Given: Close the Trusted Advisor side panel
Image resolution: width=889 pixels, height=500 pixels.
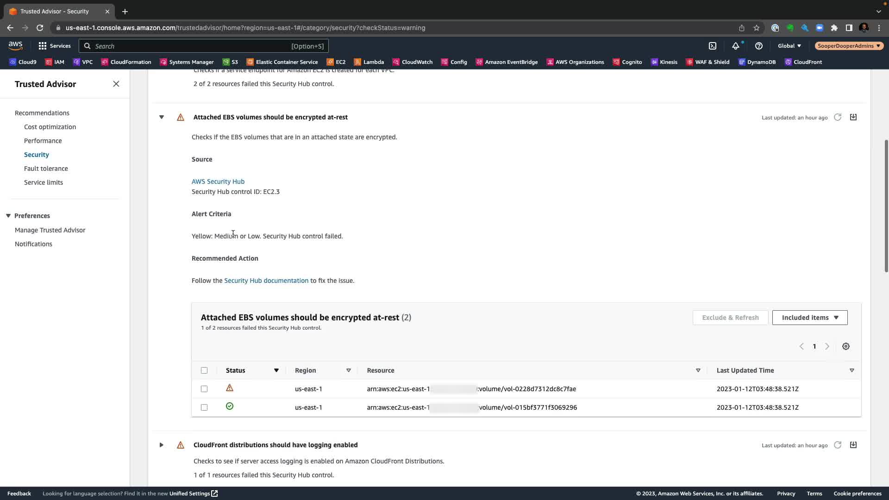Looking at the screenshot, I should (x=116, y=84).
